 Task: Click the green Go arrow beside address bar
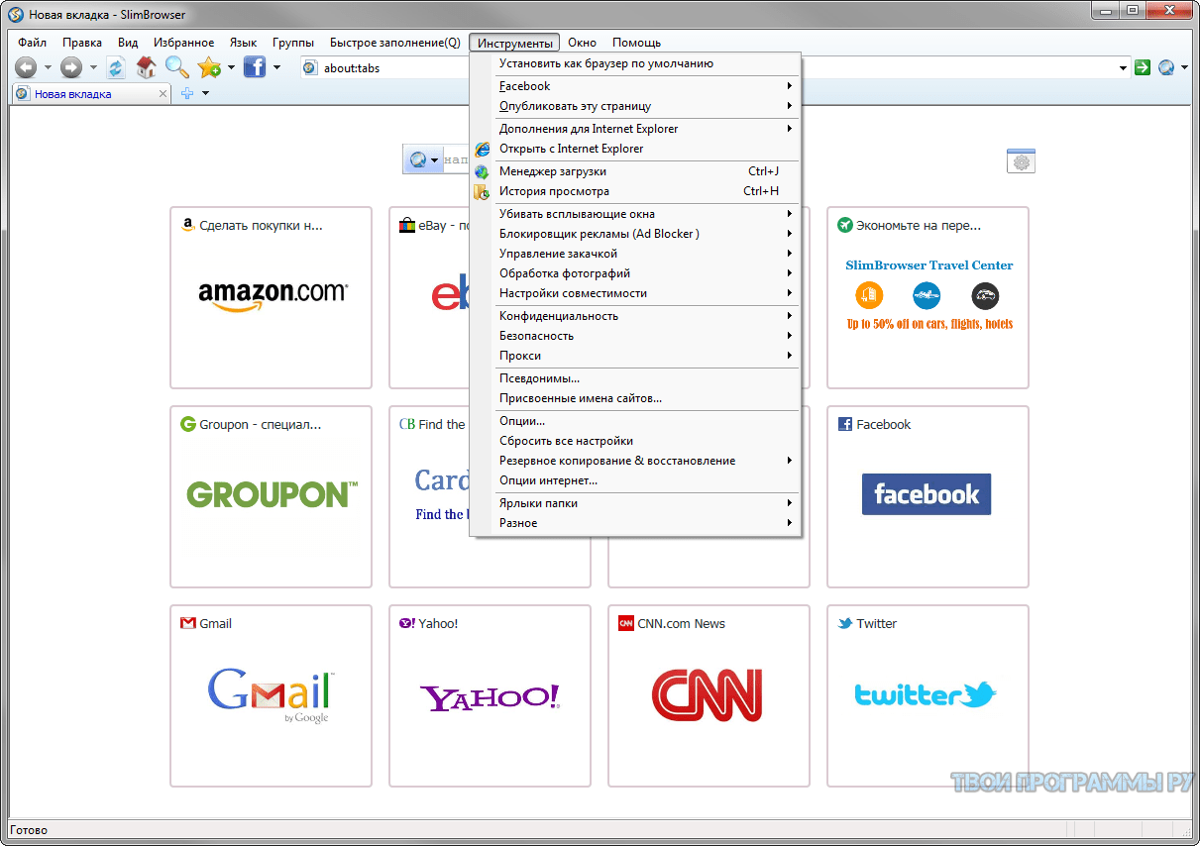[x=1143, y=67]
